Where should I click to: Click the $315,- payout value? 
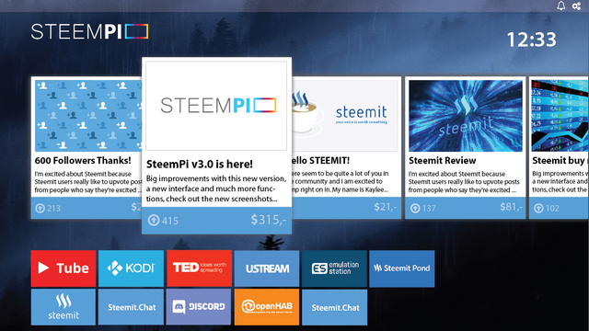[269, 220]
